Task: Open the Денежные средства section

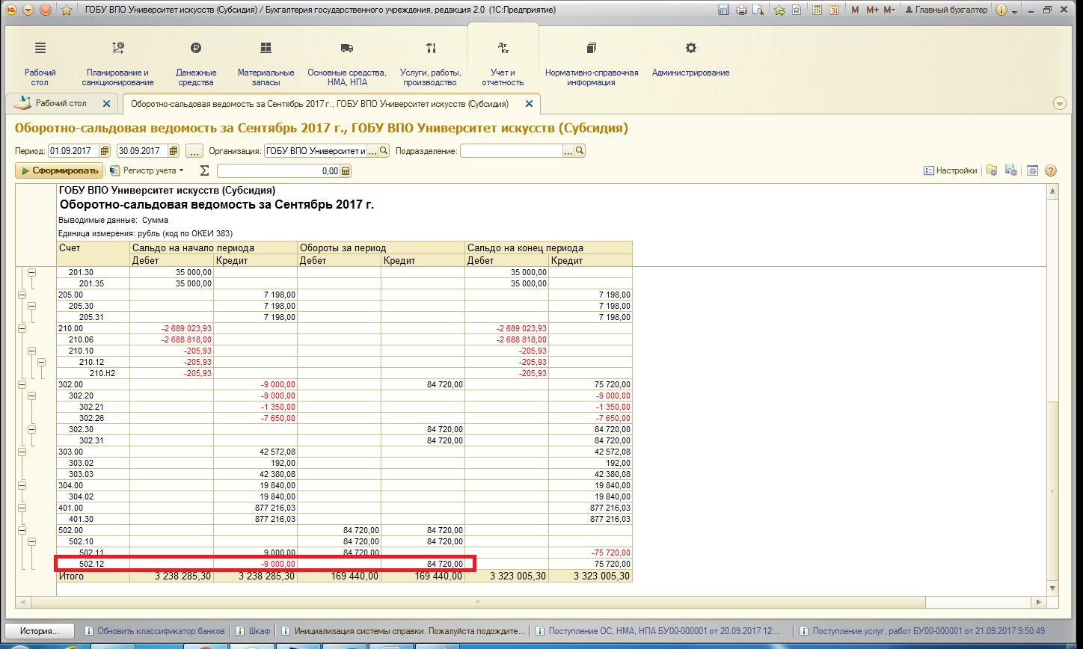Action: (x=196, y=64)
